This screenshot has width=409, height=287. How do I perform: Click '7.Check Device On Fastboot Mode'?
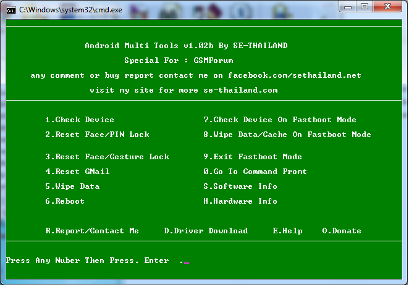[x=280, y=120]
